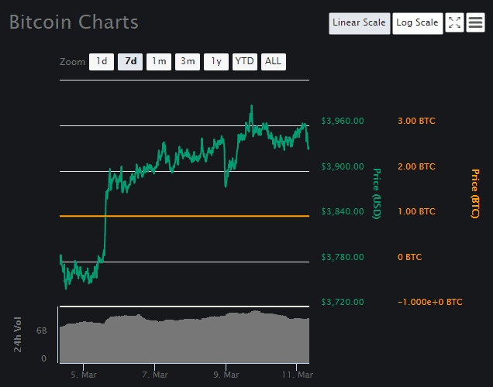Click the -1.000e+0 BTC axis label
493x387 pixels.
pyautogui.click(x=430, y=303)
